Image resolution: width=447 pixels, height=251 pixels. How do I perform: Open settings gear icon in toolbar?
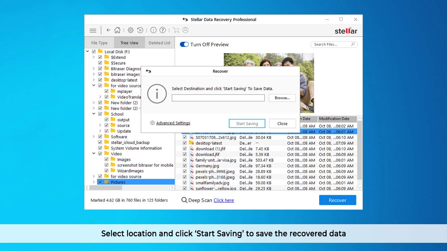[131, 30]
